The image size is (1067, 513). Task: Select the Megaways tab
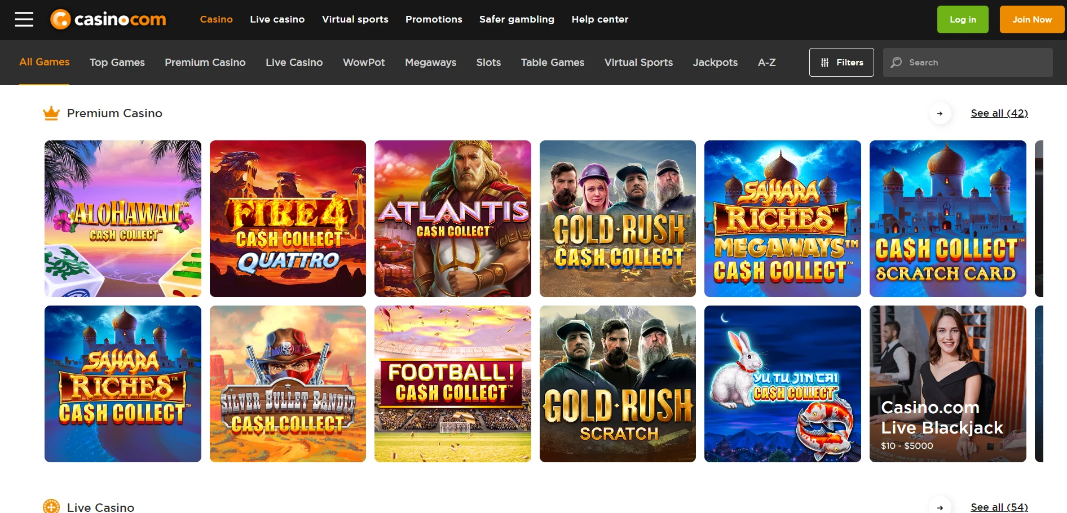click(431, 63)
